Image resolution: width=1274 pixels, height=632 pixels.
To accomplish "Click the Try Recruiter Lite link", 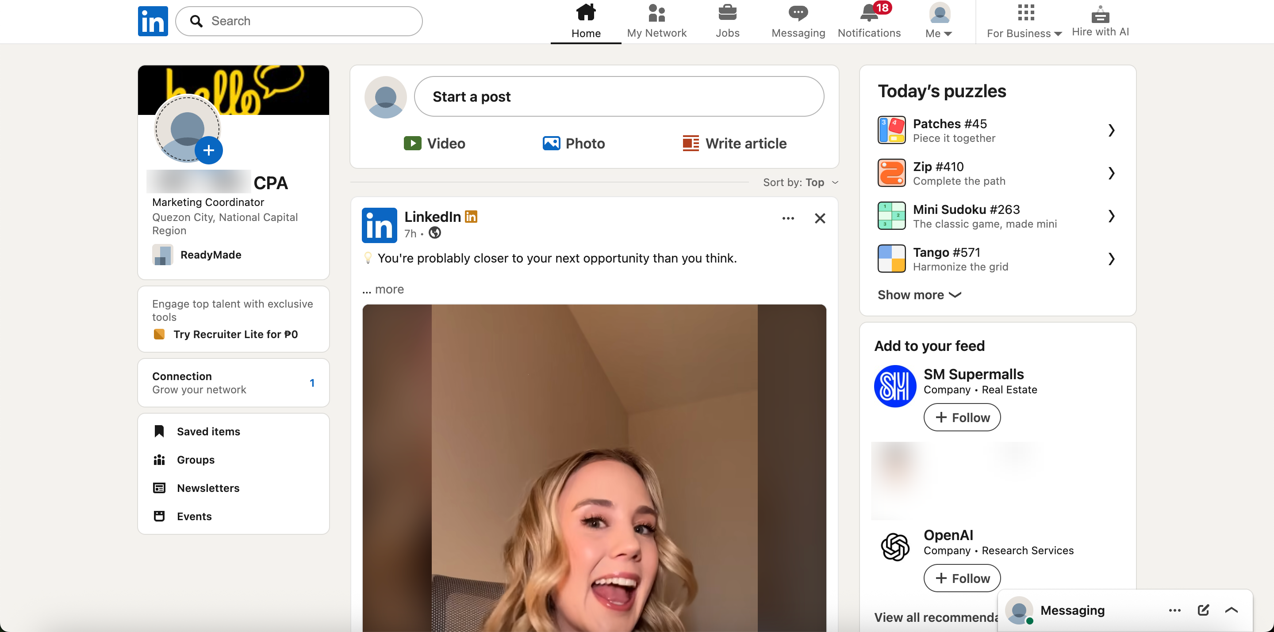I will point(235,334).
